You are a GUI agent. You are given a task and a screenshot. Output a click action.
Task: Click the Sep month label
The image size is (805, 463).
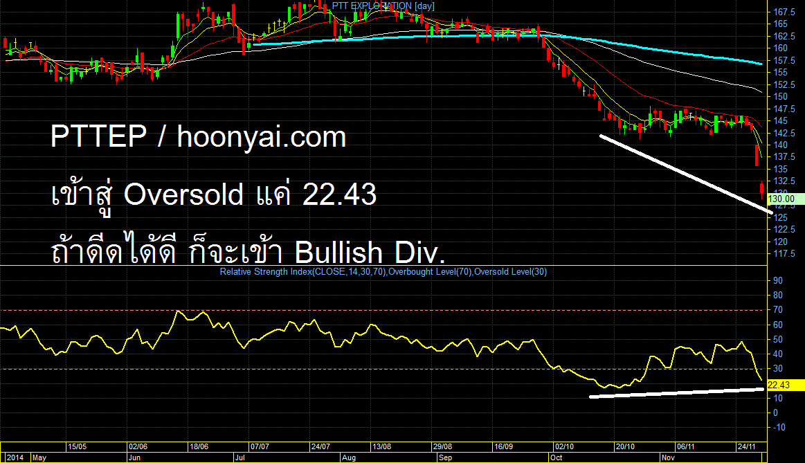(446, 457)
